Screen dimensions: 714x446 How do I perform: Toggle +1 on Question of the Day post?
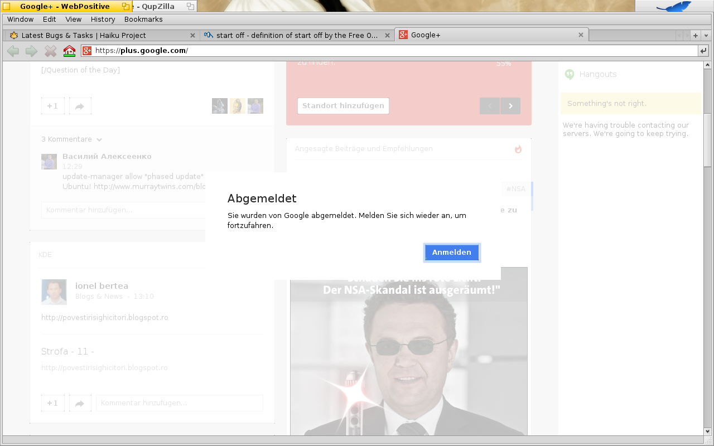point(52,106)
